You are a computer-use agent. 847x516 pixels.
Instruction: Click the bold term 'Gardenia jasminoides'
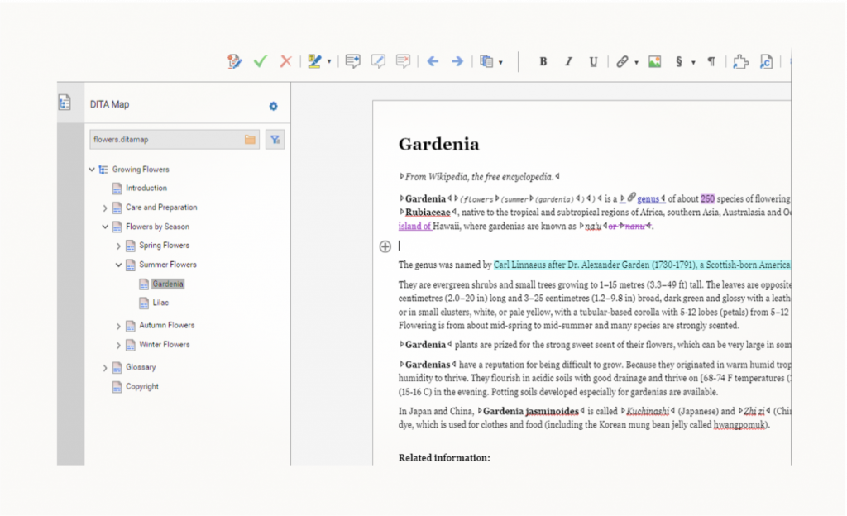pos(530,411)
